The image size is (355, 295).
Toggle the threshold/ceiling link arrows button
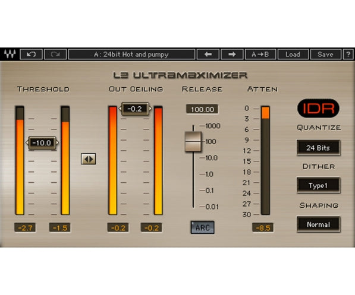[x=89, y=159]
